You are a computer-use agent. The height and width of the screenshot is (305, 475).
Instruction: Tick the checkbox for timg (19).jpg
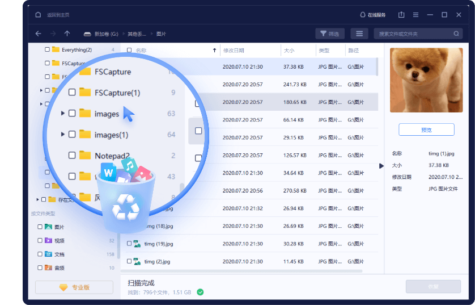pyautogui.click(x=129, y=244)
